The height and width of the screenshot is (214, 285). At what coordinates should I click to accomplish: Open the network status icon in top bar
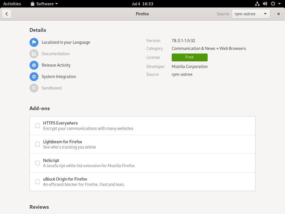click(x=257, y=4)
